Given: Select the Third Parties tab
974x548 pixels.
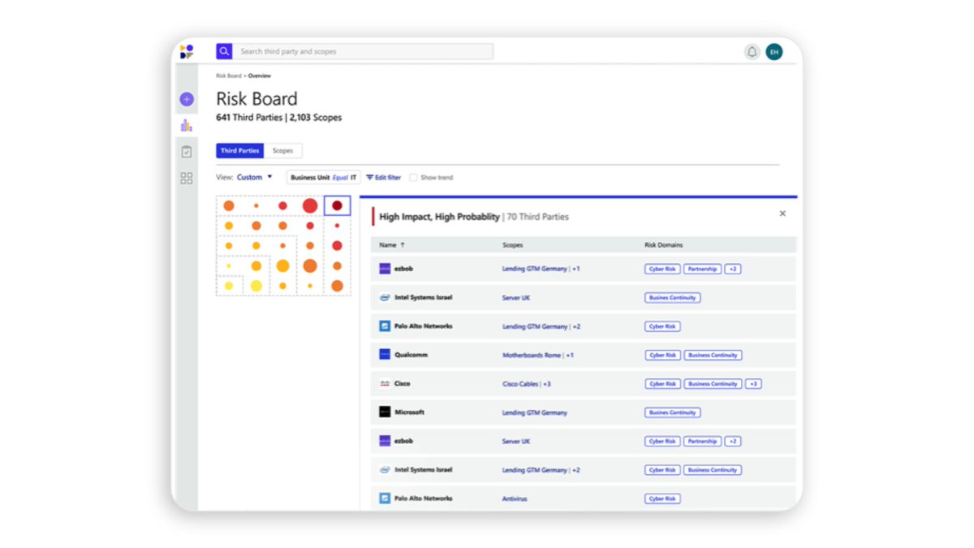Looking at the screenshot, I should click(239, 151).
